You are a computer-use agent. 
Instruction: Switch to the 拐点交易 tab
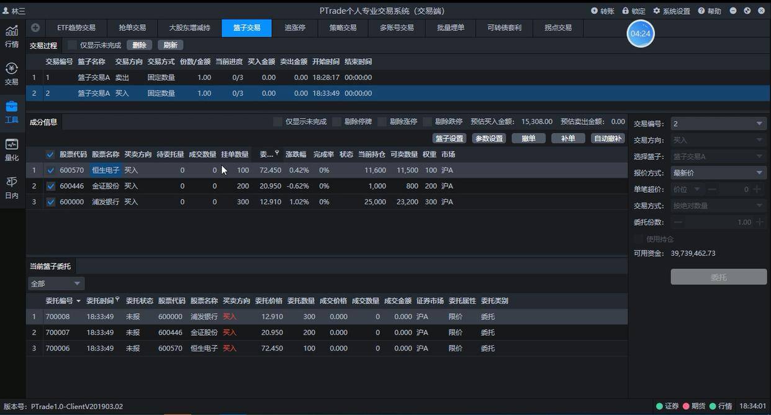(x=558, y=28)
